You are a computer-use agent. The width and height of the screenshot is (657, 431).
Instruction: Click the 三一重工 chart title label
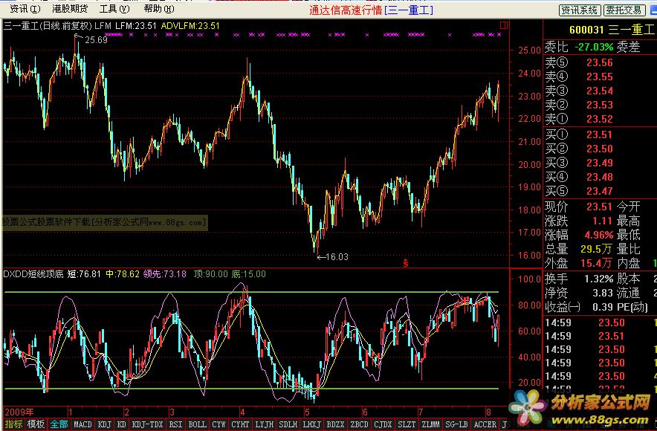48,26
